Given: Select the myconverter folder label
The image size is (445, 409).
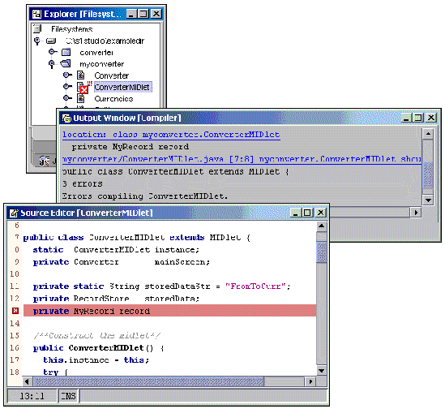Looking at the screenshot, I should [101, 64].
